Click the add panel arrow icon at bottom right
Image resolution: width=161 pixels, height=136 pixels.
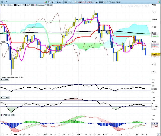point(158,135)
